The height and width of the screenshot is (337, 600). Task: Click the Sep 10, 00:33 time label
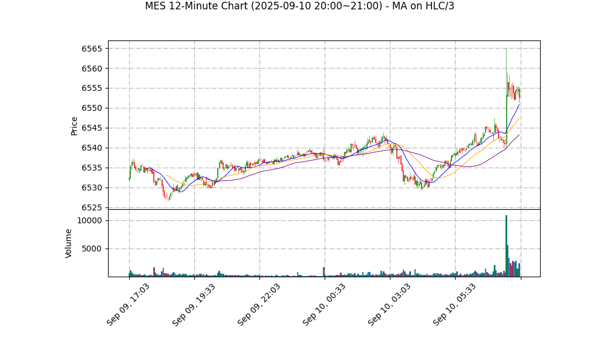pos(323,305)
